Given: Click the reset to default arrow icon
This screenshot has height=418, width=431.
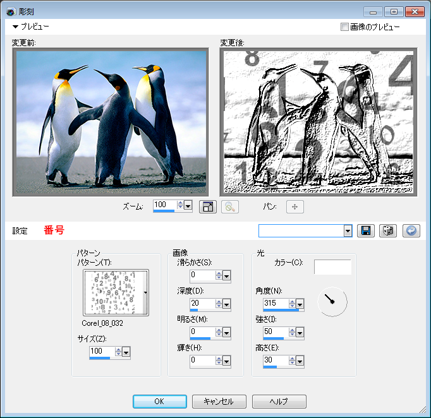Looking at the screenshot, I should (x=411, y=230).
